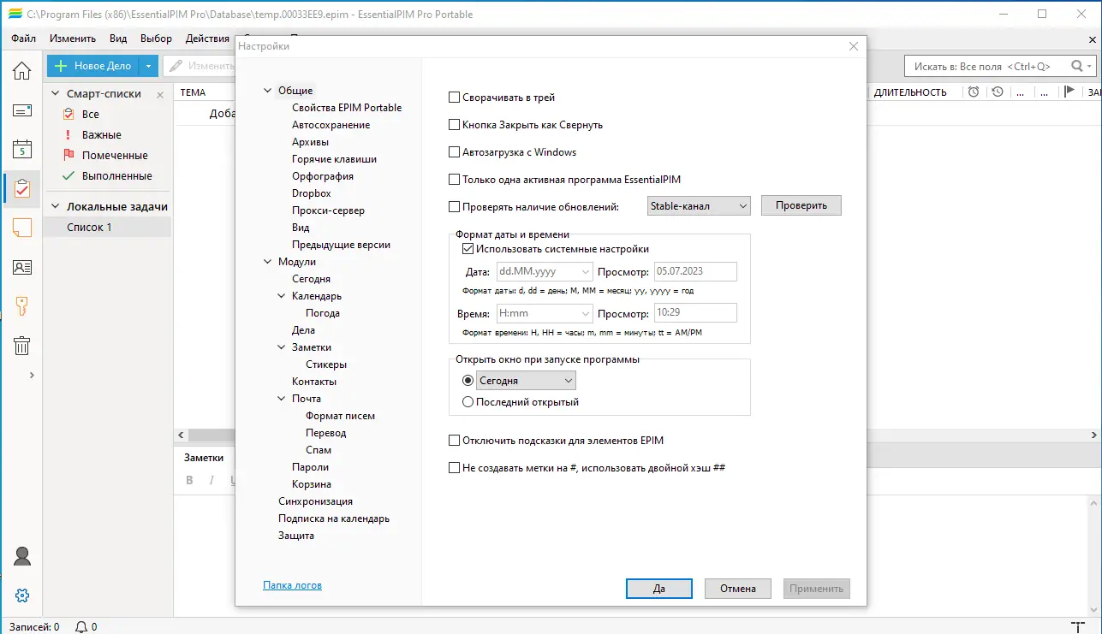This screenshot has height=634, width=1102.
Task: Open the Trash bin icon in sidebar
Action: tap(21, 346)
